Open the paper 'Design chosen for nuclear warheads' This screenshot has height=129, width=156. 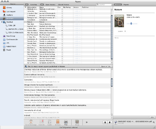pyautogui.click(x=67, y=86)
